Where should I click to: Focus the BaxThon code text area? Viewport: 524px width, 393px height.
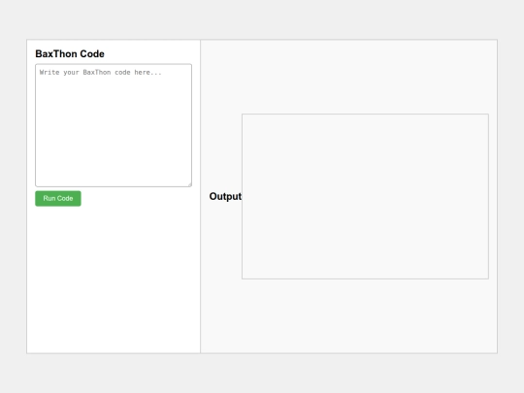coord(114,125)
